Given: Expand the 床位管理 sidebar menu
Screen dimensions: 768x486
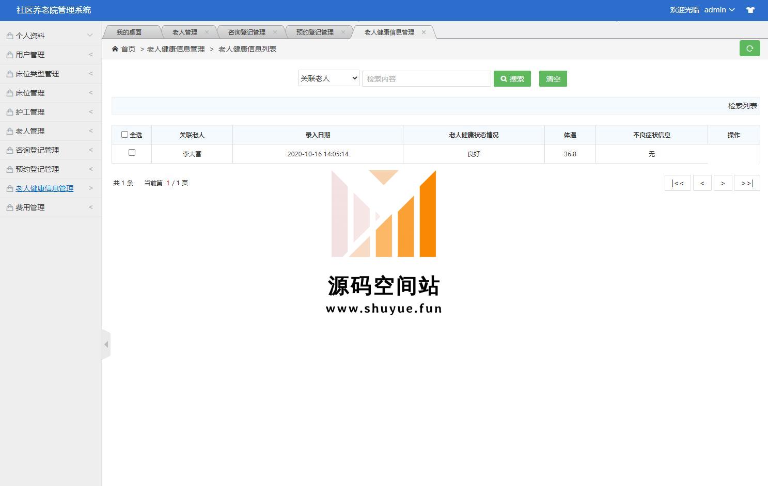Looking at the screenshot, I should pyautogui.click(x=50, y=93).
